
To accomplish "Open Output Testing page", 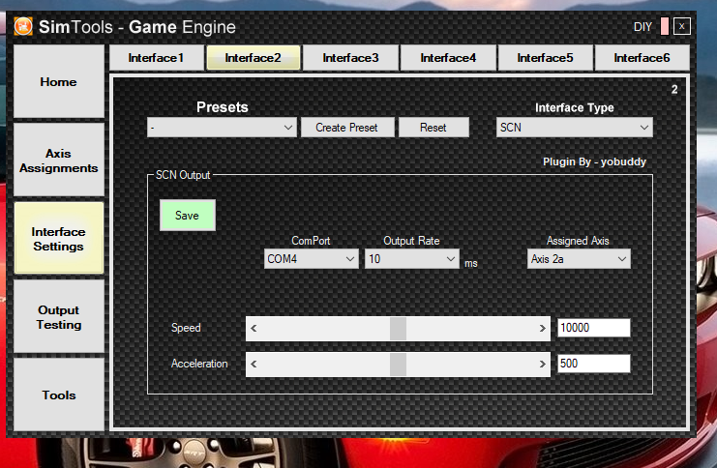I will [58, 317].
